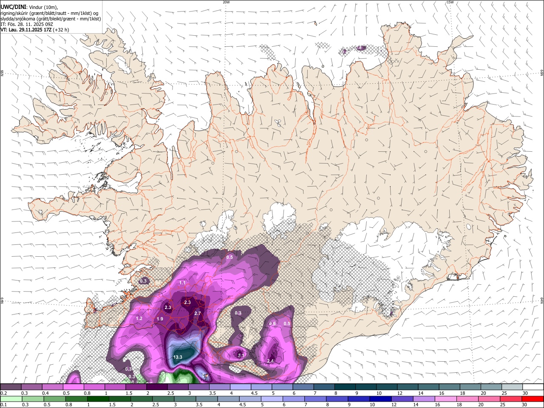This screenshot has height=408, width=544.
Task: Click rain legend swatch starting at 10
Action: pyautogui.click(x=380, y=399)
